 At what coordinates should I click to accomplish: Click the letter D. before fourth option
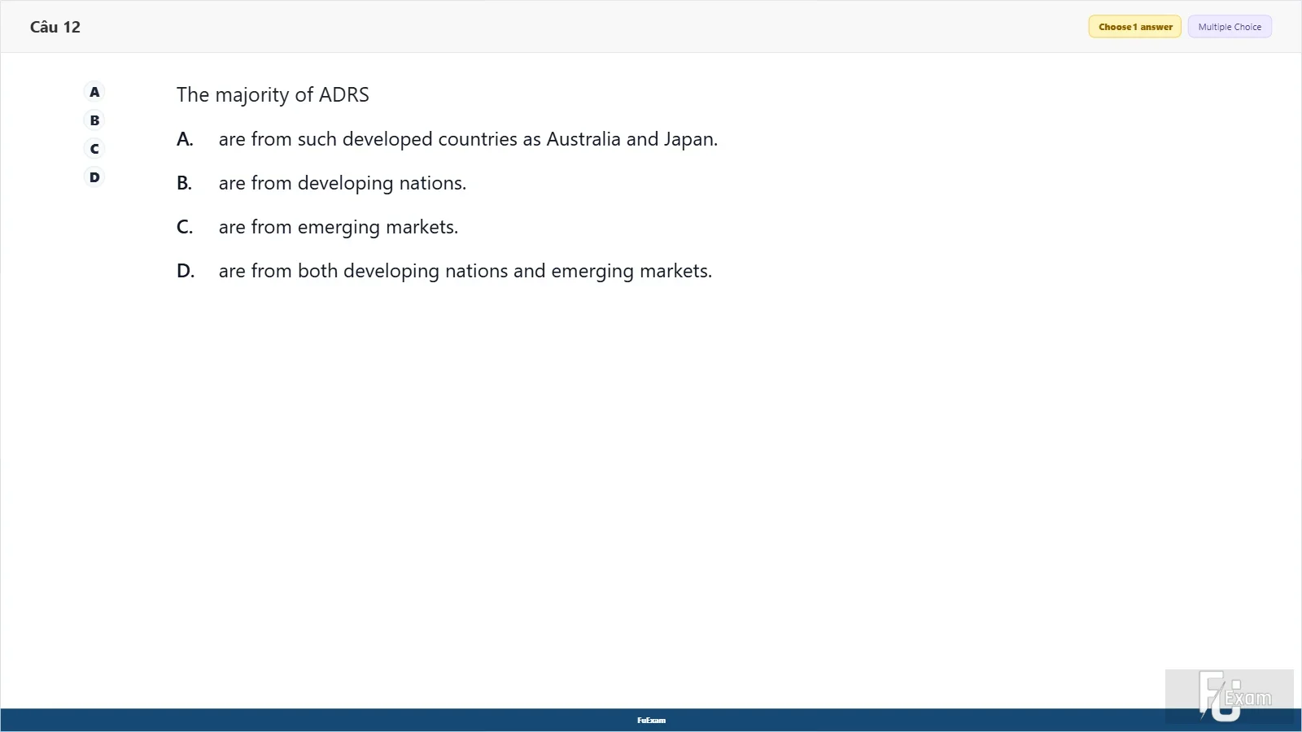pyautogui.click(x=186, y=272)
